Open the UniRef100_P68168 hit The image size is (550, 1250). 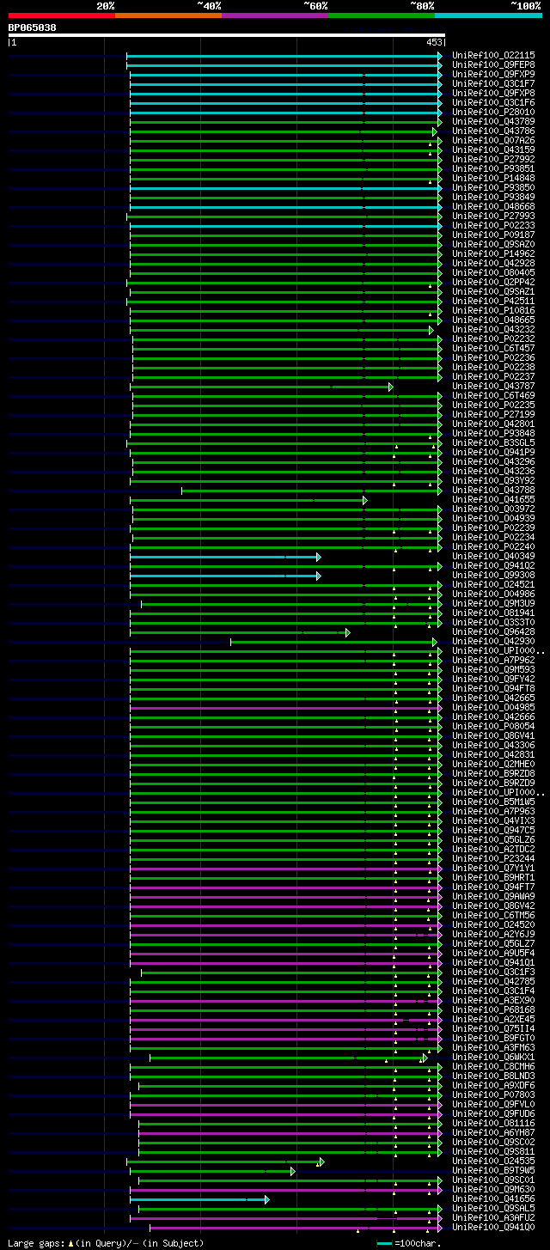point(493,1010)
